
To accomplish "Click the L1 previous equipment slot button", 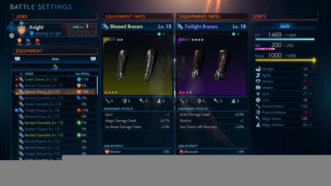I will pyautogui.click(x=17, y=59).
